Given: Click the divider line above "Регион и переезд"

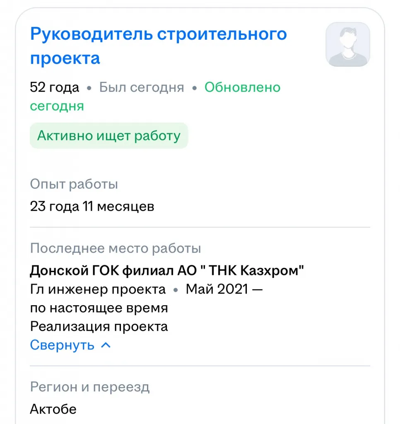Looking at the screenshot, I should pyautogui.click(x=200, y=366).
